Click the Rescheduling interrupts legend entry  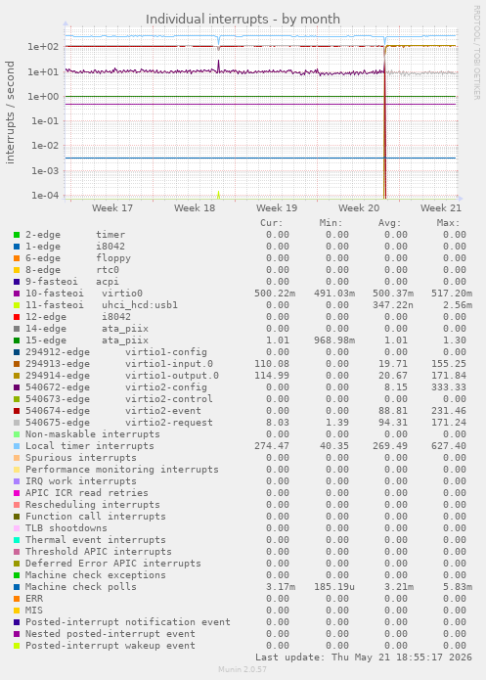click(x=92, y=505)
